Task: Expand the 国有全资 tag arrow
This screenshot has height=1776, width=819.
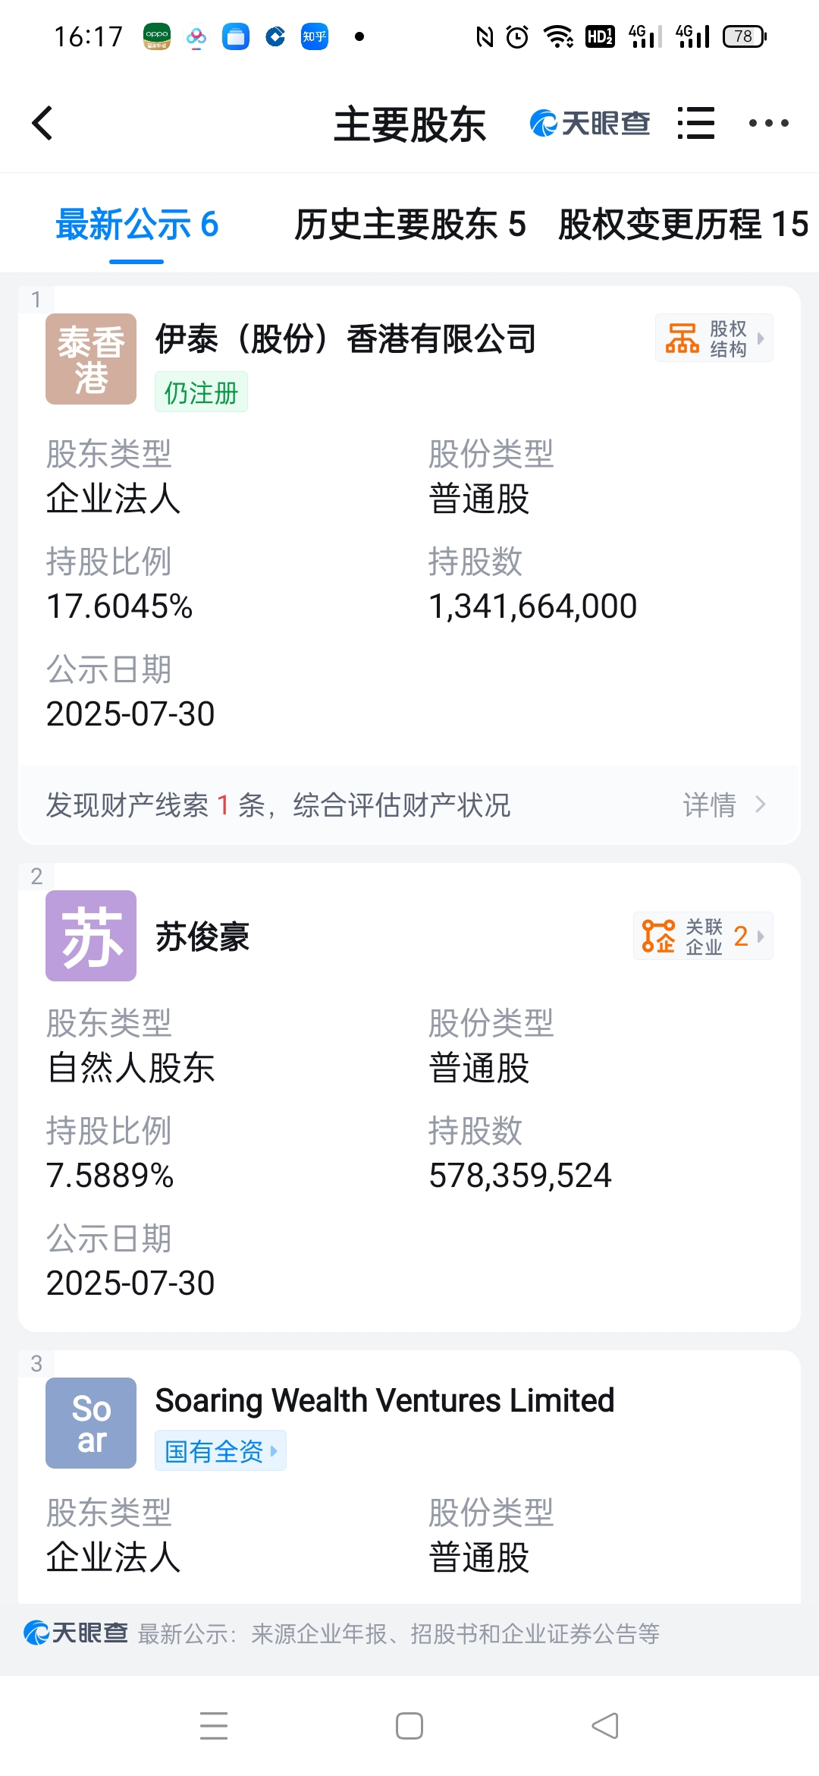Action: (x=274, y=1450)
